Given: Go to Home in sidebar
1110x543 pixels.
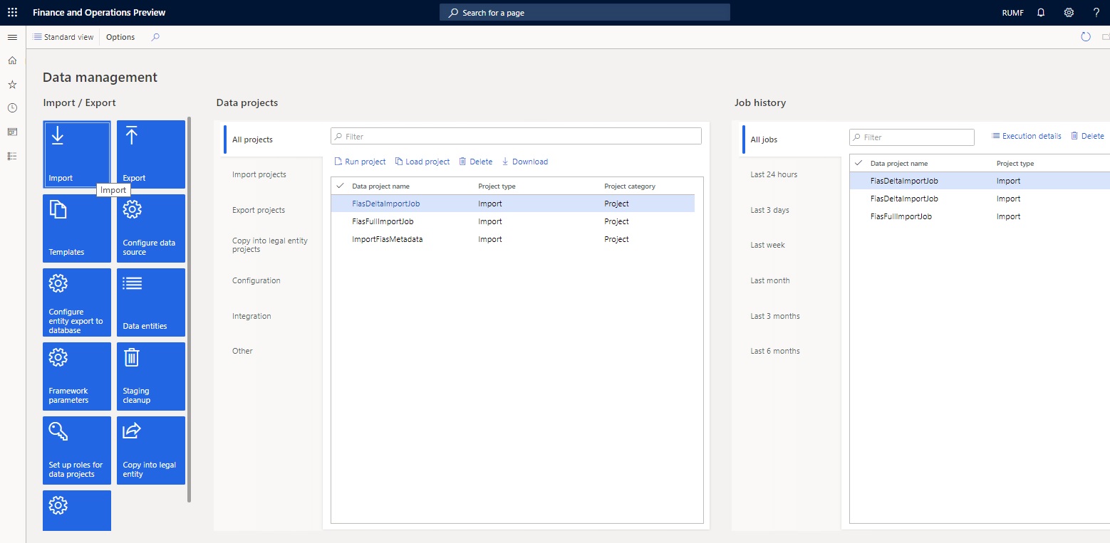Looking at the screenshot, I should click(x=12, y=60).
